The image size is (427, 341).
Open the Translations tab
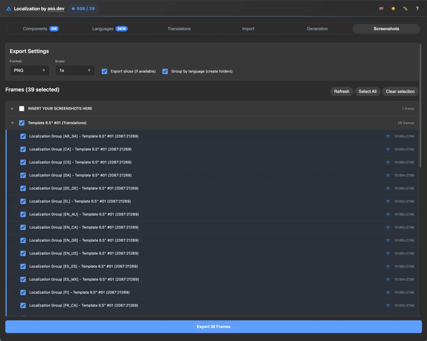pyautogui.click(x=179, y=29)
